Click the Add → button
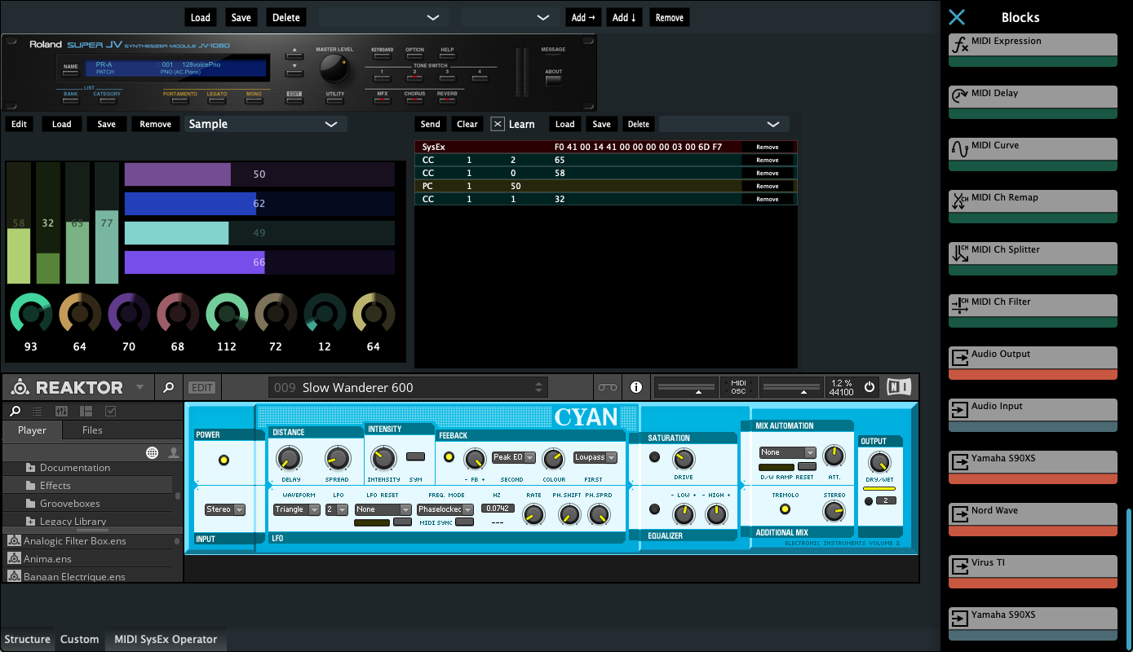This screenshot has height=652, width=1133. pyautogui.click(x=583, y=17)
